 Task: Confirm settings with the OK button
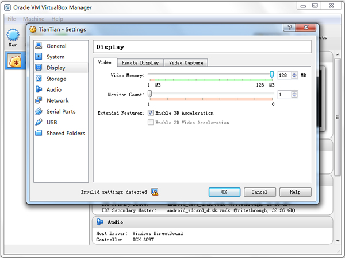(x=224, y=192)
